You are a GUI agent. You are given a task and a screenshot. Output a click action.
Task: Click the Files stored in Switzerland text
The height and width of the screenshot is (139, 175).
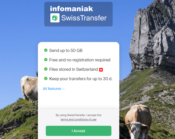pyautogui.click(x=74, y=69)
